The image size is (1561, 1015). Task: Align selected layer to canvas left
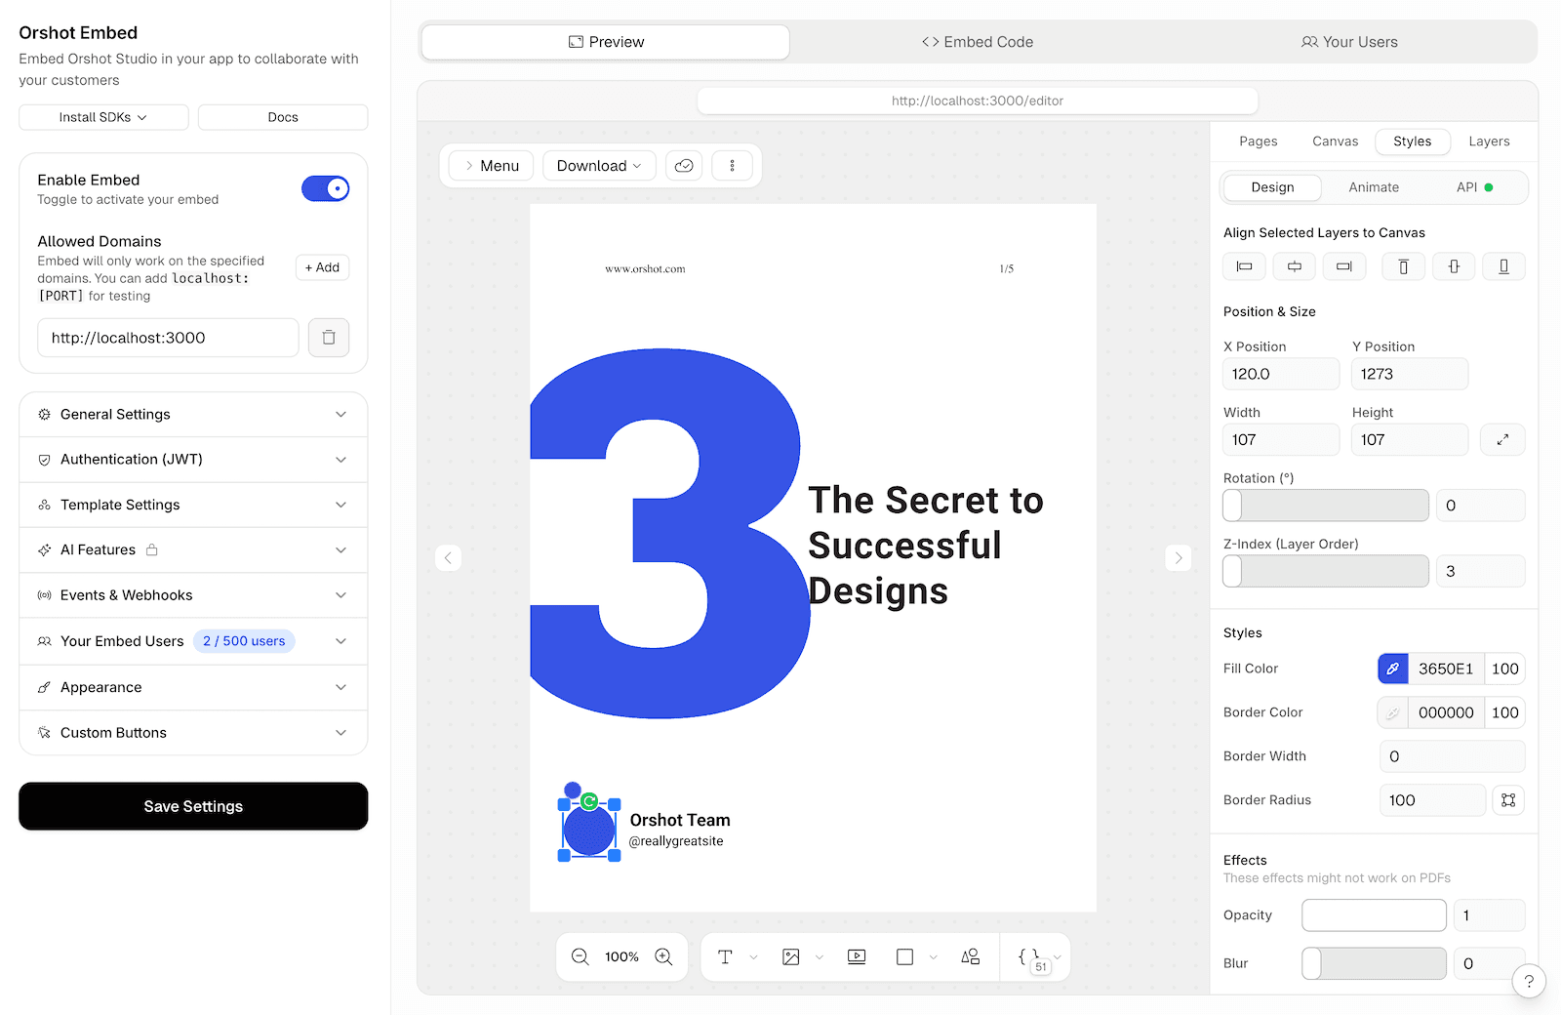pos(1244,265)
